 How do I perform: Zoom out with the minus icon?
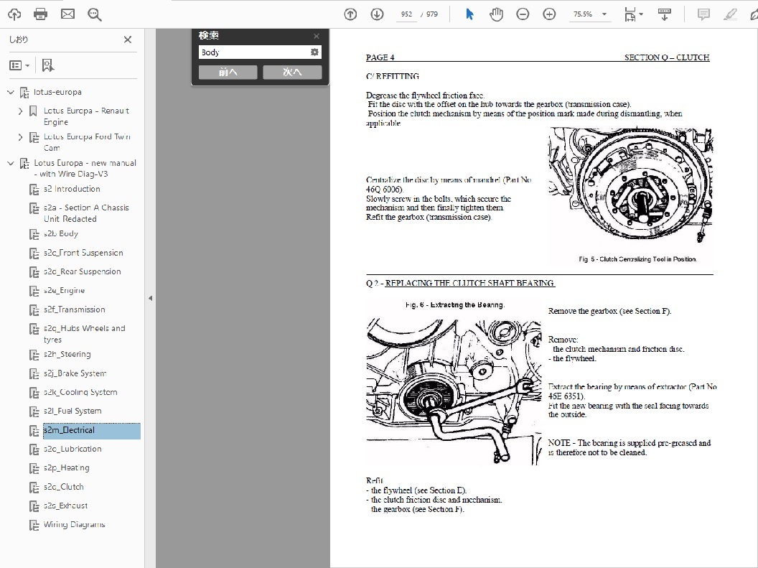(x=523, y=14)
